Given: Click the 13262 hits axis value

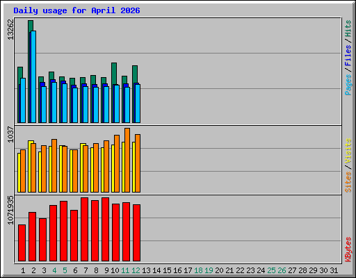Looking at the screenshot, I should point(10,29).
